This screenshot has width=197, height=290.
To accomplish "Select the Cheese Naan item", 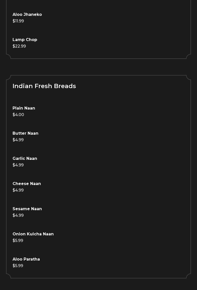I will [x=27, y=184].
